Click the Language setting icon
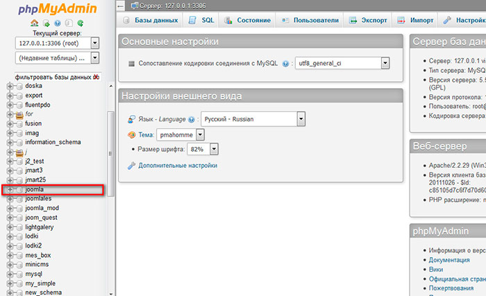Viewport: 486px width, 296px height. click(131, 119)
